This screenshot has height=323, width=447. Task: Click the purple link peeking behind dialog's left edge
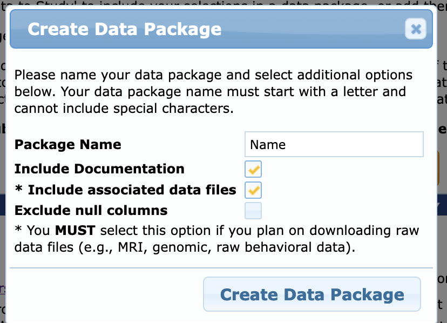point(3,289)
